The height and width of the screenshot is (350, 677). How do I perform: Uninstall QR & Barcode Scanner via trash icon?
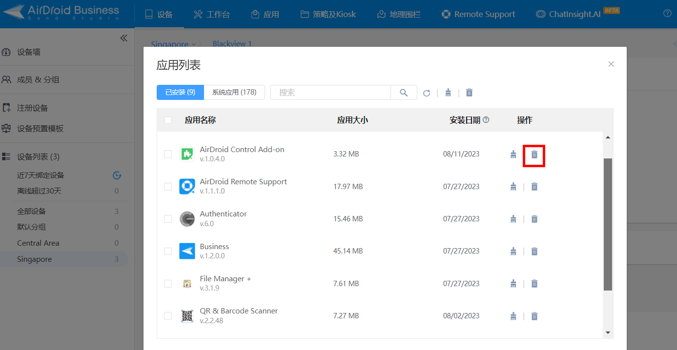click(x=534, y=316)
